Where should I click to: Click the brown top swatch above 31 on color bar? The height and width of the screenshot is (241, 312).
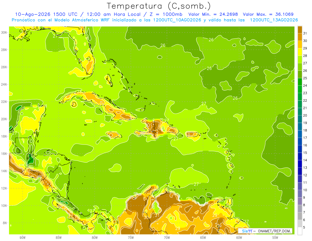pyautogui.click(x=300, y=29)
